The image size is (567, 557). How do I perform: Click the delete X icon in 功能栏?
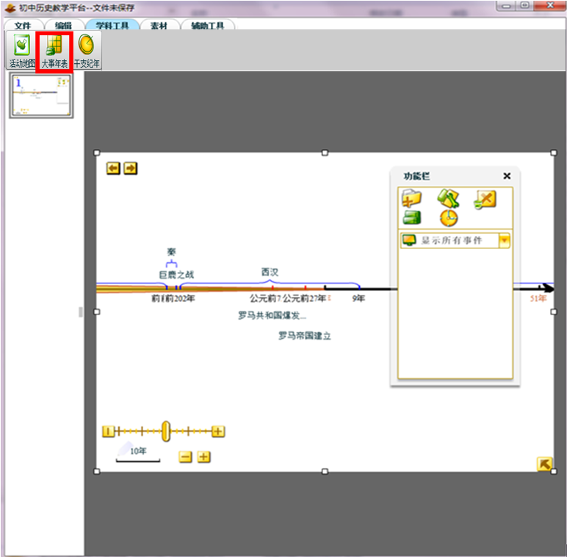[485, 198]
